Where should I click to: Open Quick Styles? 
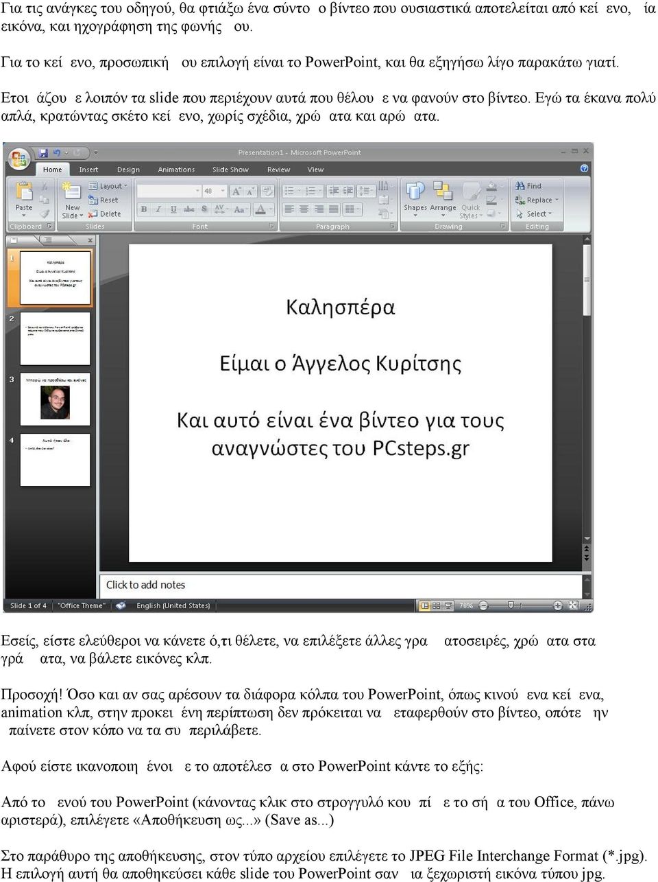pos(470,200)
